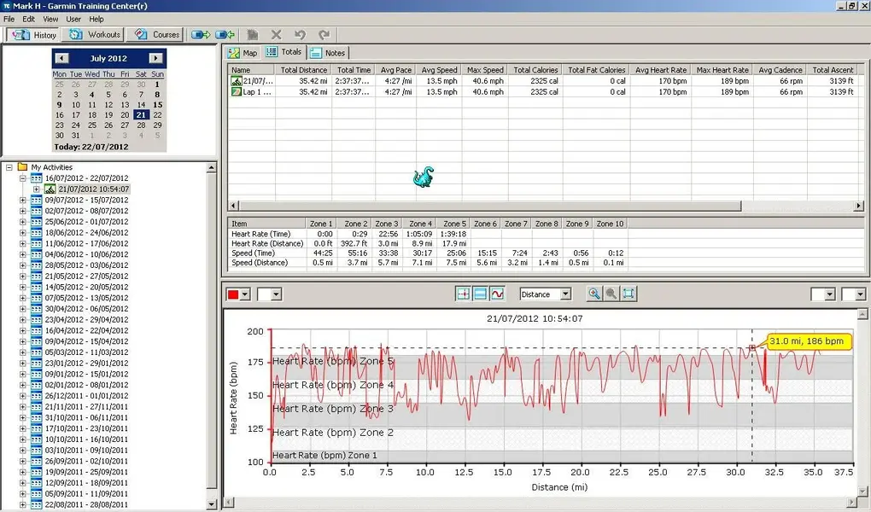Click the Total Calories column header
The height and width of the screenshot is (512, 871).
pos(535,70)
